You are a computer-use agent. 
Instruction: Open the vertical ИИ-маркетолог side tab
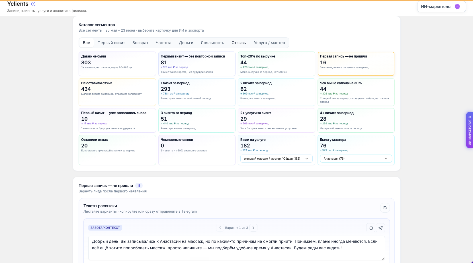[470, 130]
